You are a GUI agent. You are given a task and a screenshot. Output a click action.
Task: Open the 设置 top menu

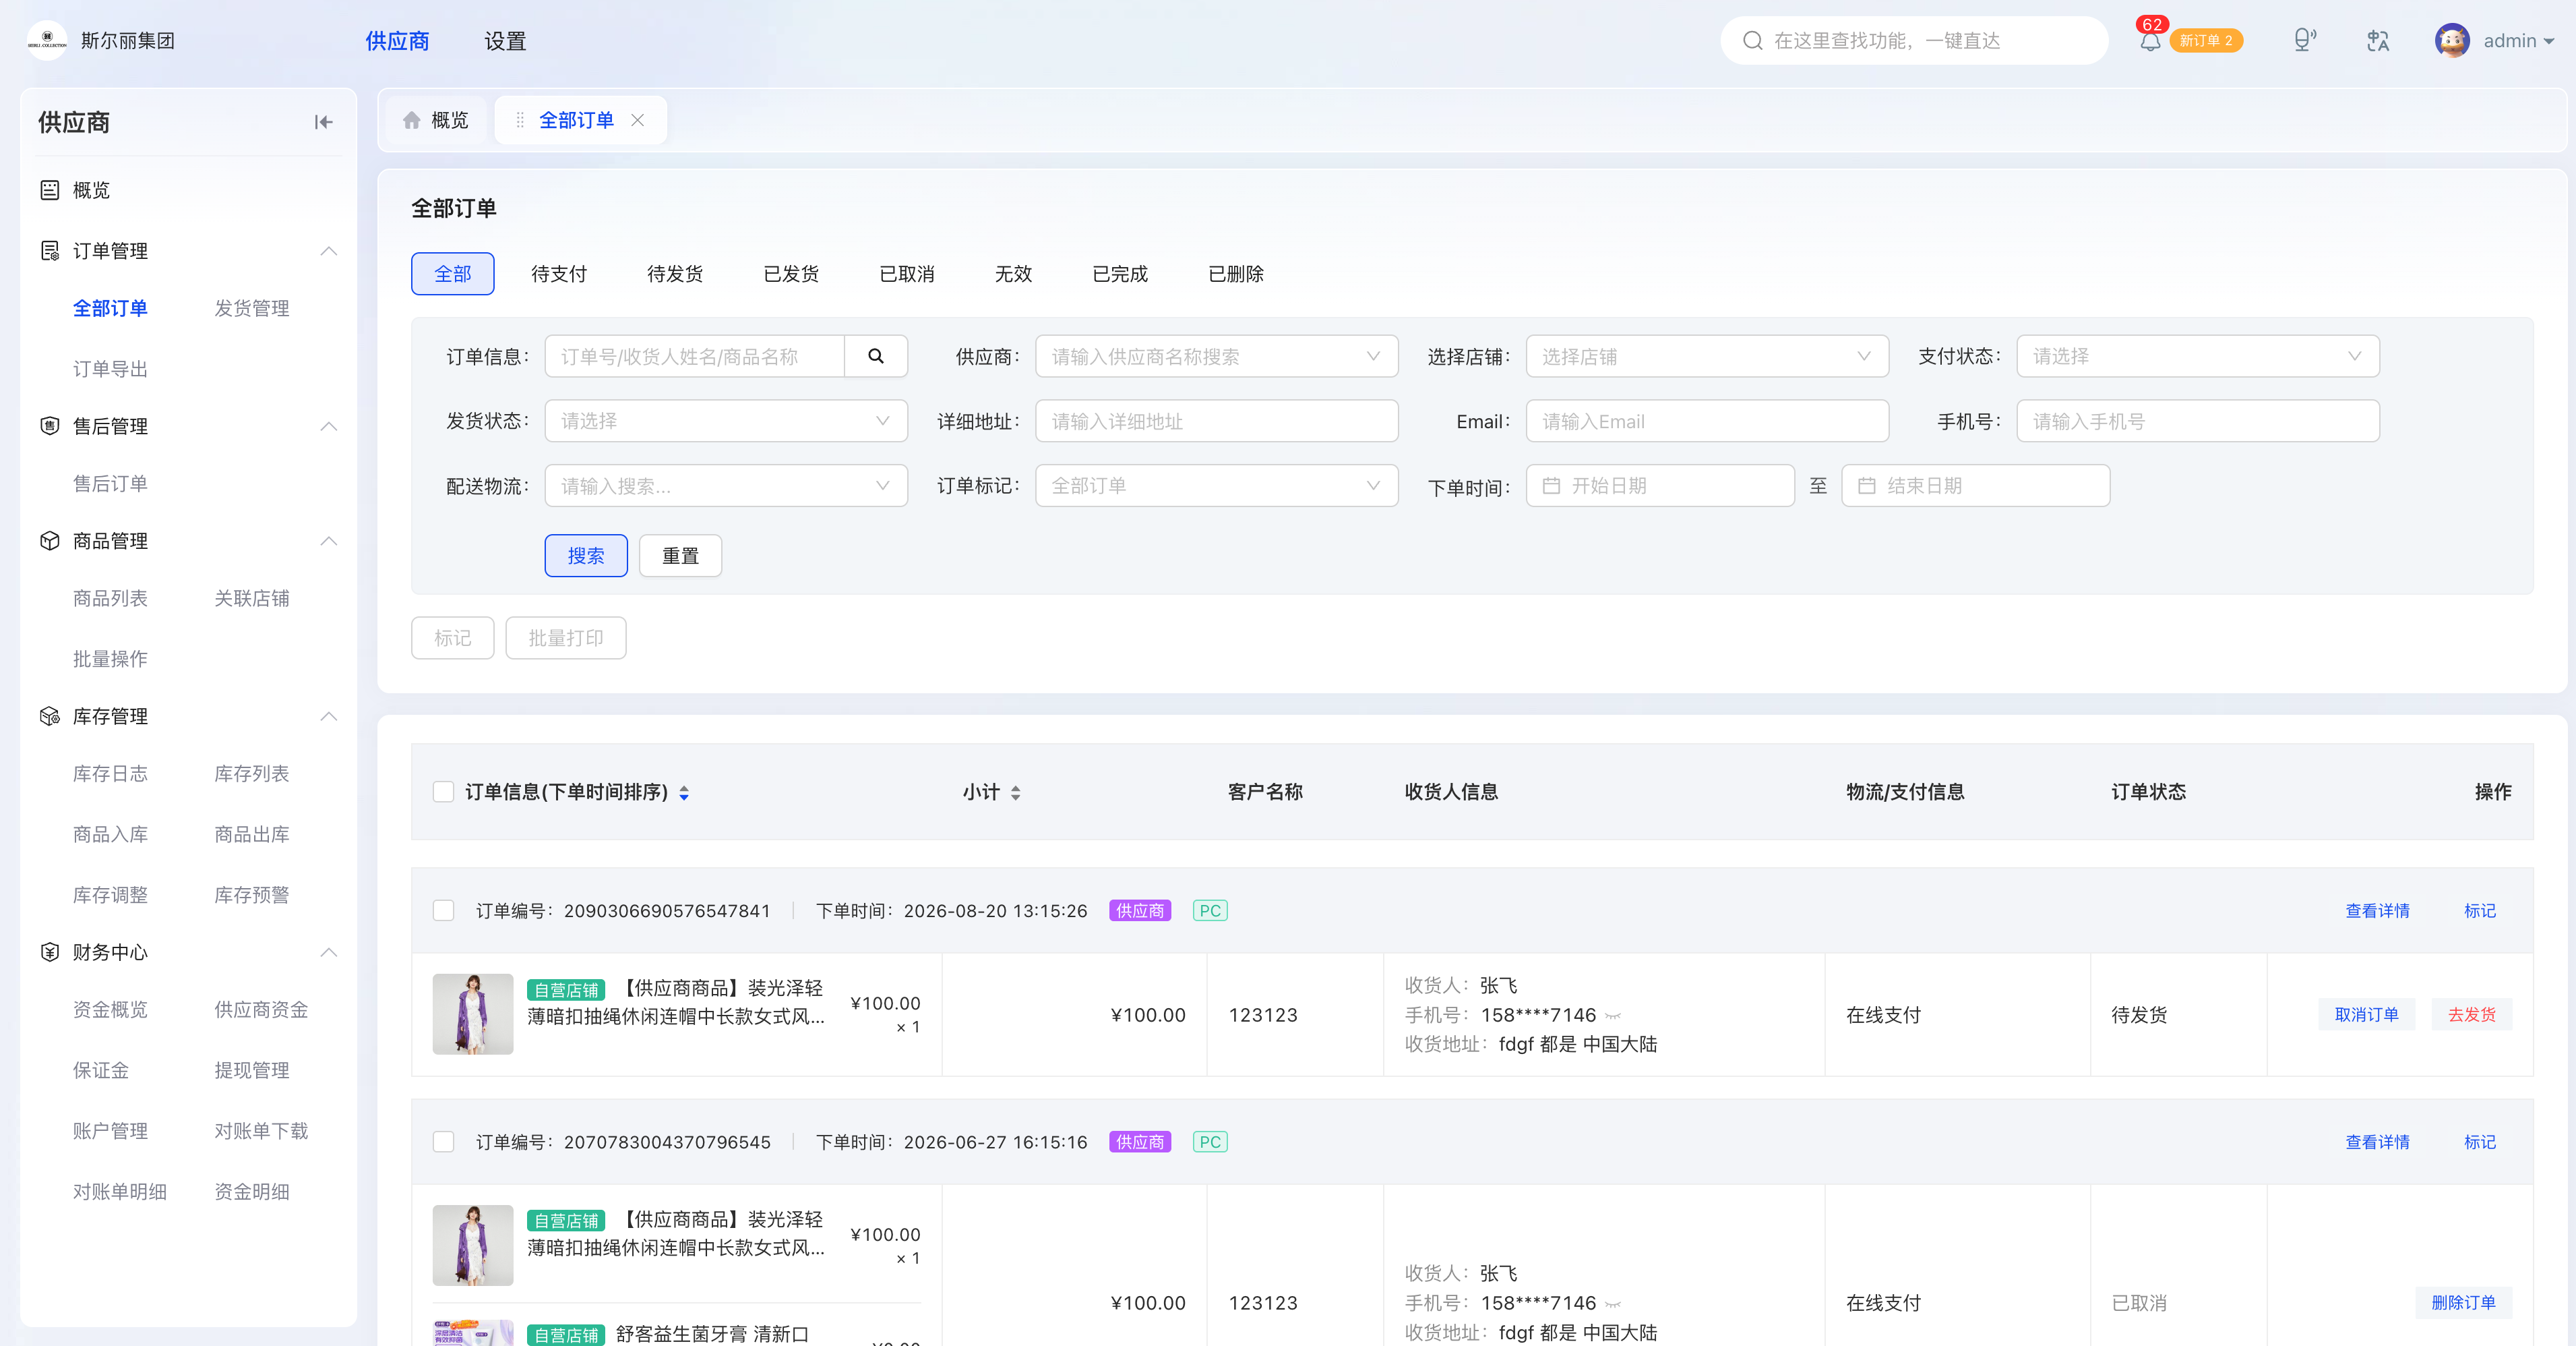(505, 41)
